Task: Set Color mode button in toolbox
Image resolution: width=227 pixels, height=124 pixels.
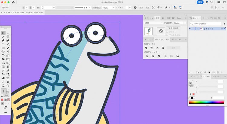Action: pyautogui.click(x=2, y=100)
